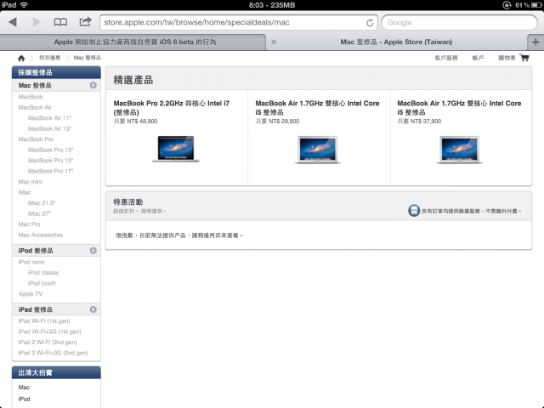Open MacBook Air NT$ 37,900 product title

459,108
